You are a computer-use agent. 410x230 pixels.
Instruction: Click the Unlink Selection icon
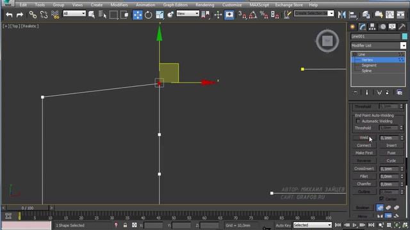click(44, 15)
